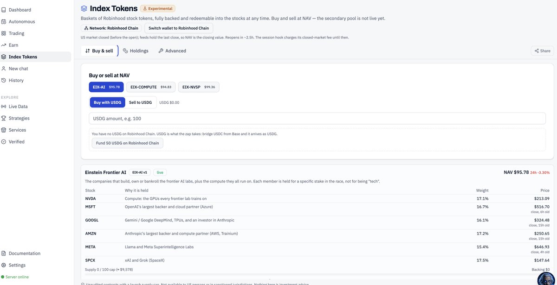557x285 pixels.
Task: Click the Server online status indicator
Action: (15, 277)
